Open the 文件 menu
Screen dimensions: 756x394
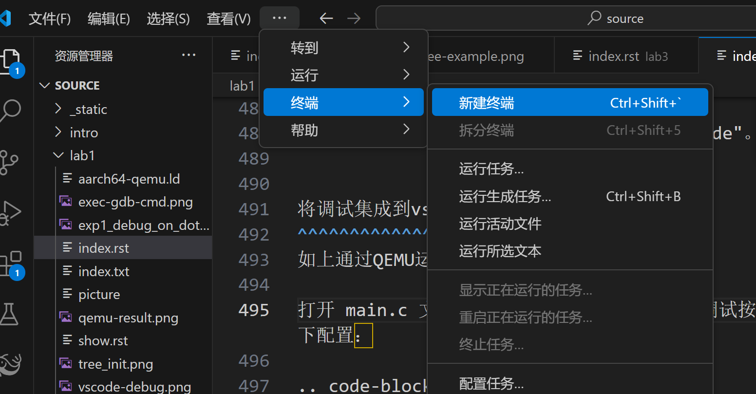(49, 18)
